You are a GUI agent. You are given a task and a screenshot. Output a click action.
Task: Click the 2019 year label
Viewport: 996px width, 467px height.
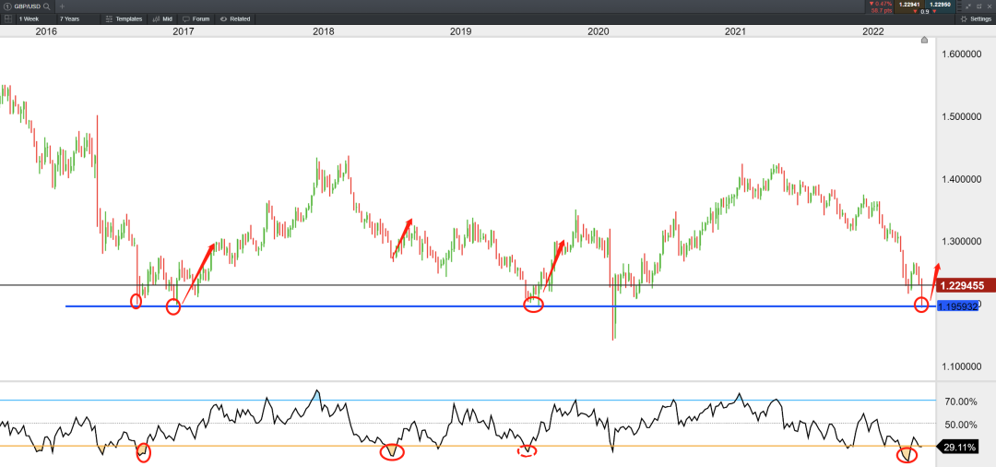[x=460, y=30]
